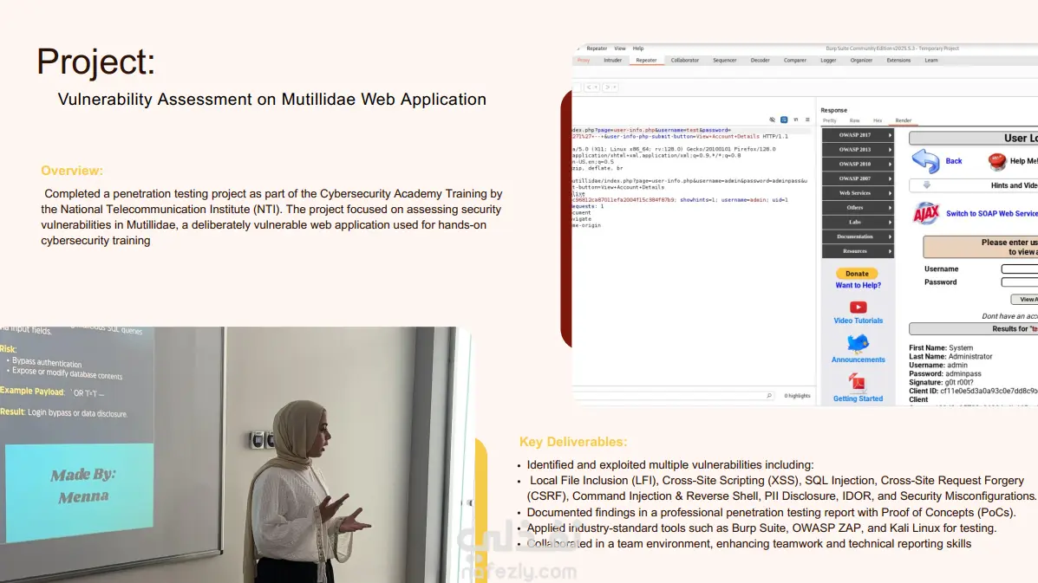Expand the Resources menu

[858, 251]
